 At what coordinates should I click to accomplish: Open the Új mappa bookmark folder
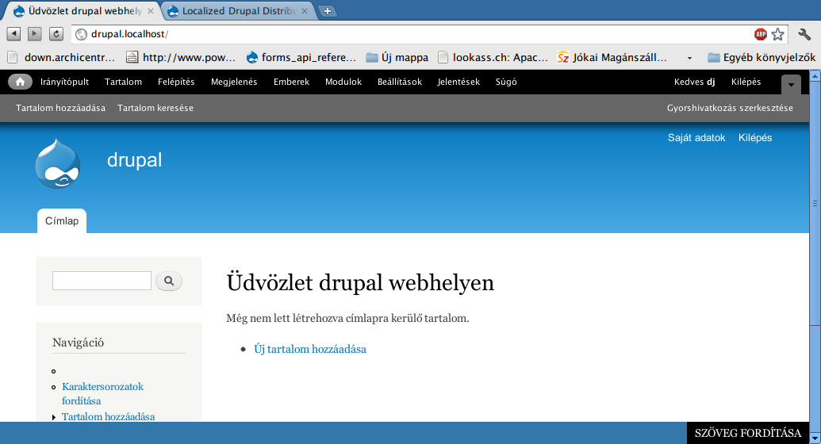point(397,58)
